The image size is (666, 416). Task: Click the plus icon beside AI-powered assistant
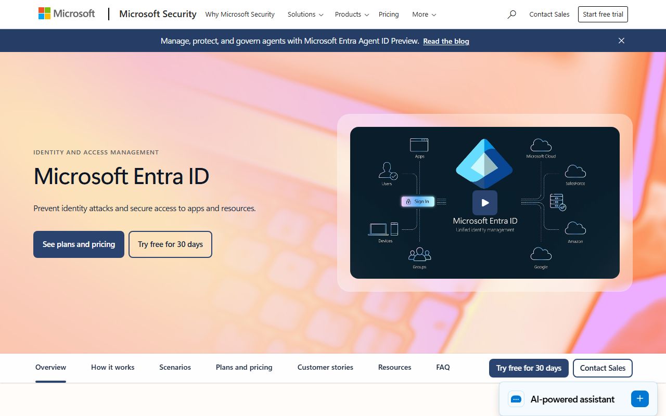point(639,398)
